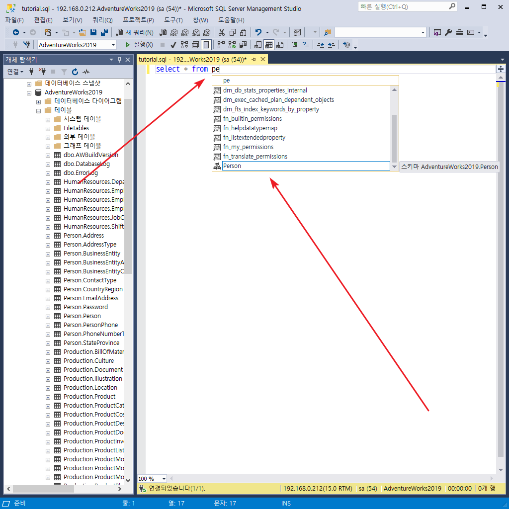
Task: Click the open file folder icon
Action: 83,32
